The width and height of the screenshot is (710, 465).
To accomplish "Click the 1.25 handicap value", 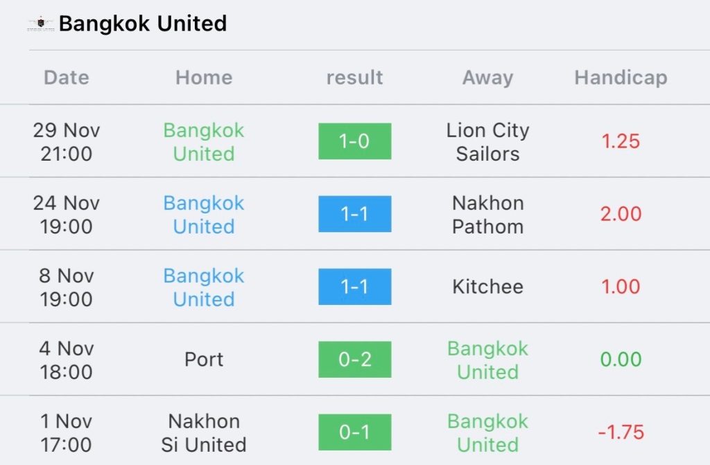I will tap(621, 141).
